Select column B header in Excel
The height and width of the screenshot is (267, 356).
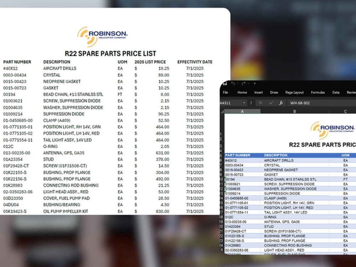coord(294,111)
